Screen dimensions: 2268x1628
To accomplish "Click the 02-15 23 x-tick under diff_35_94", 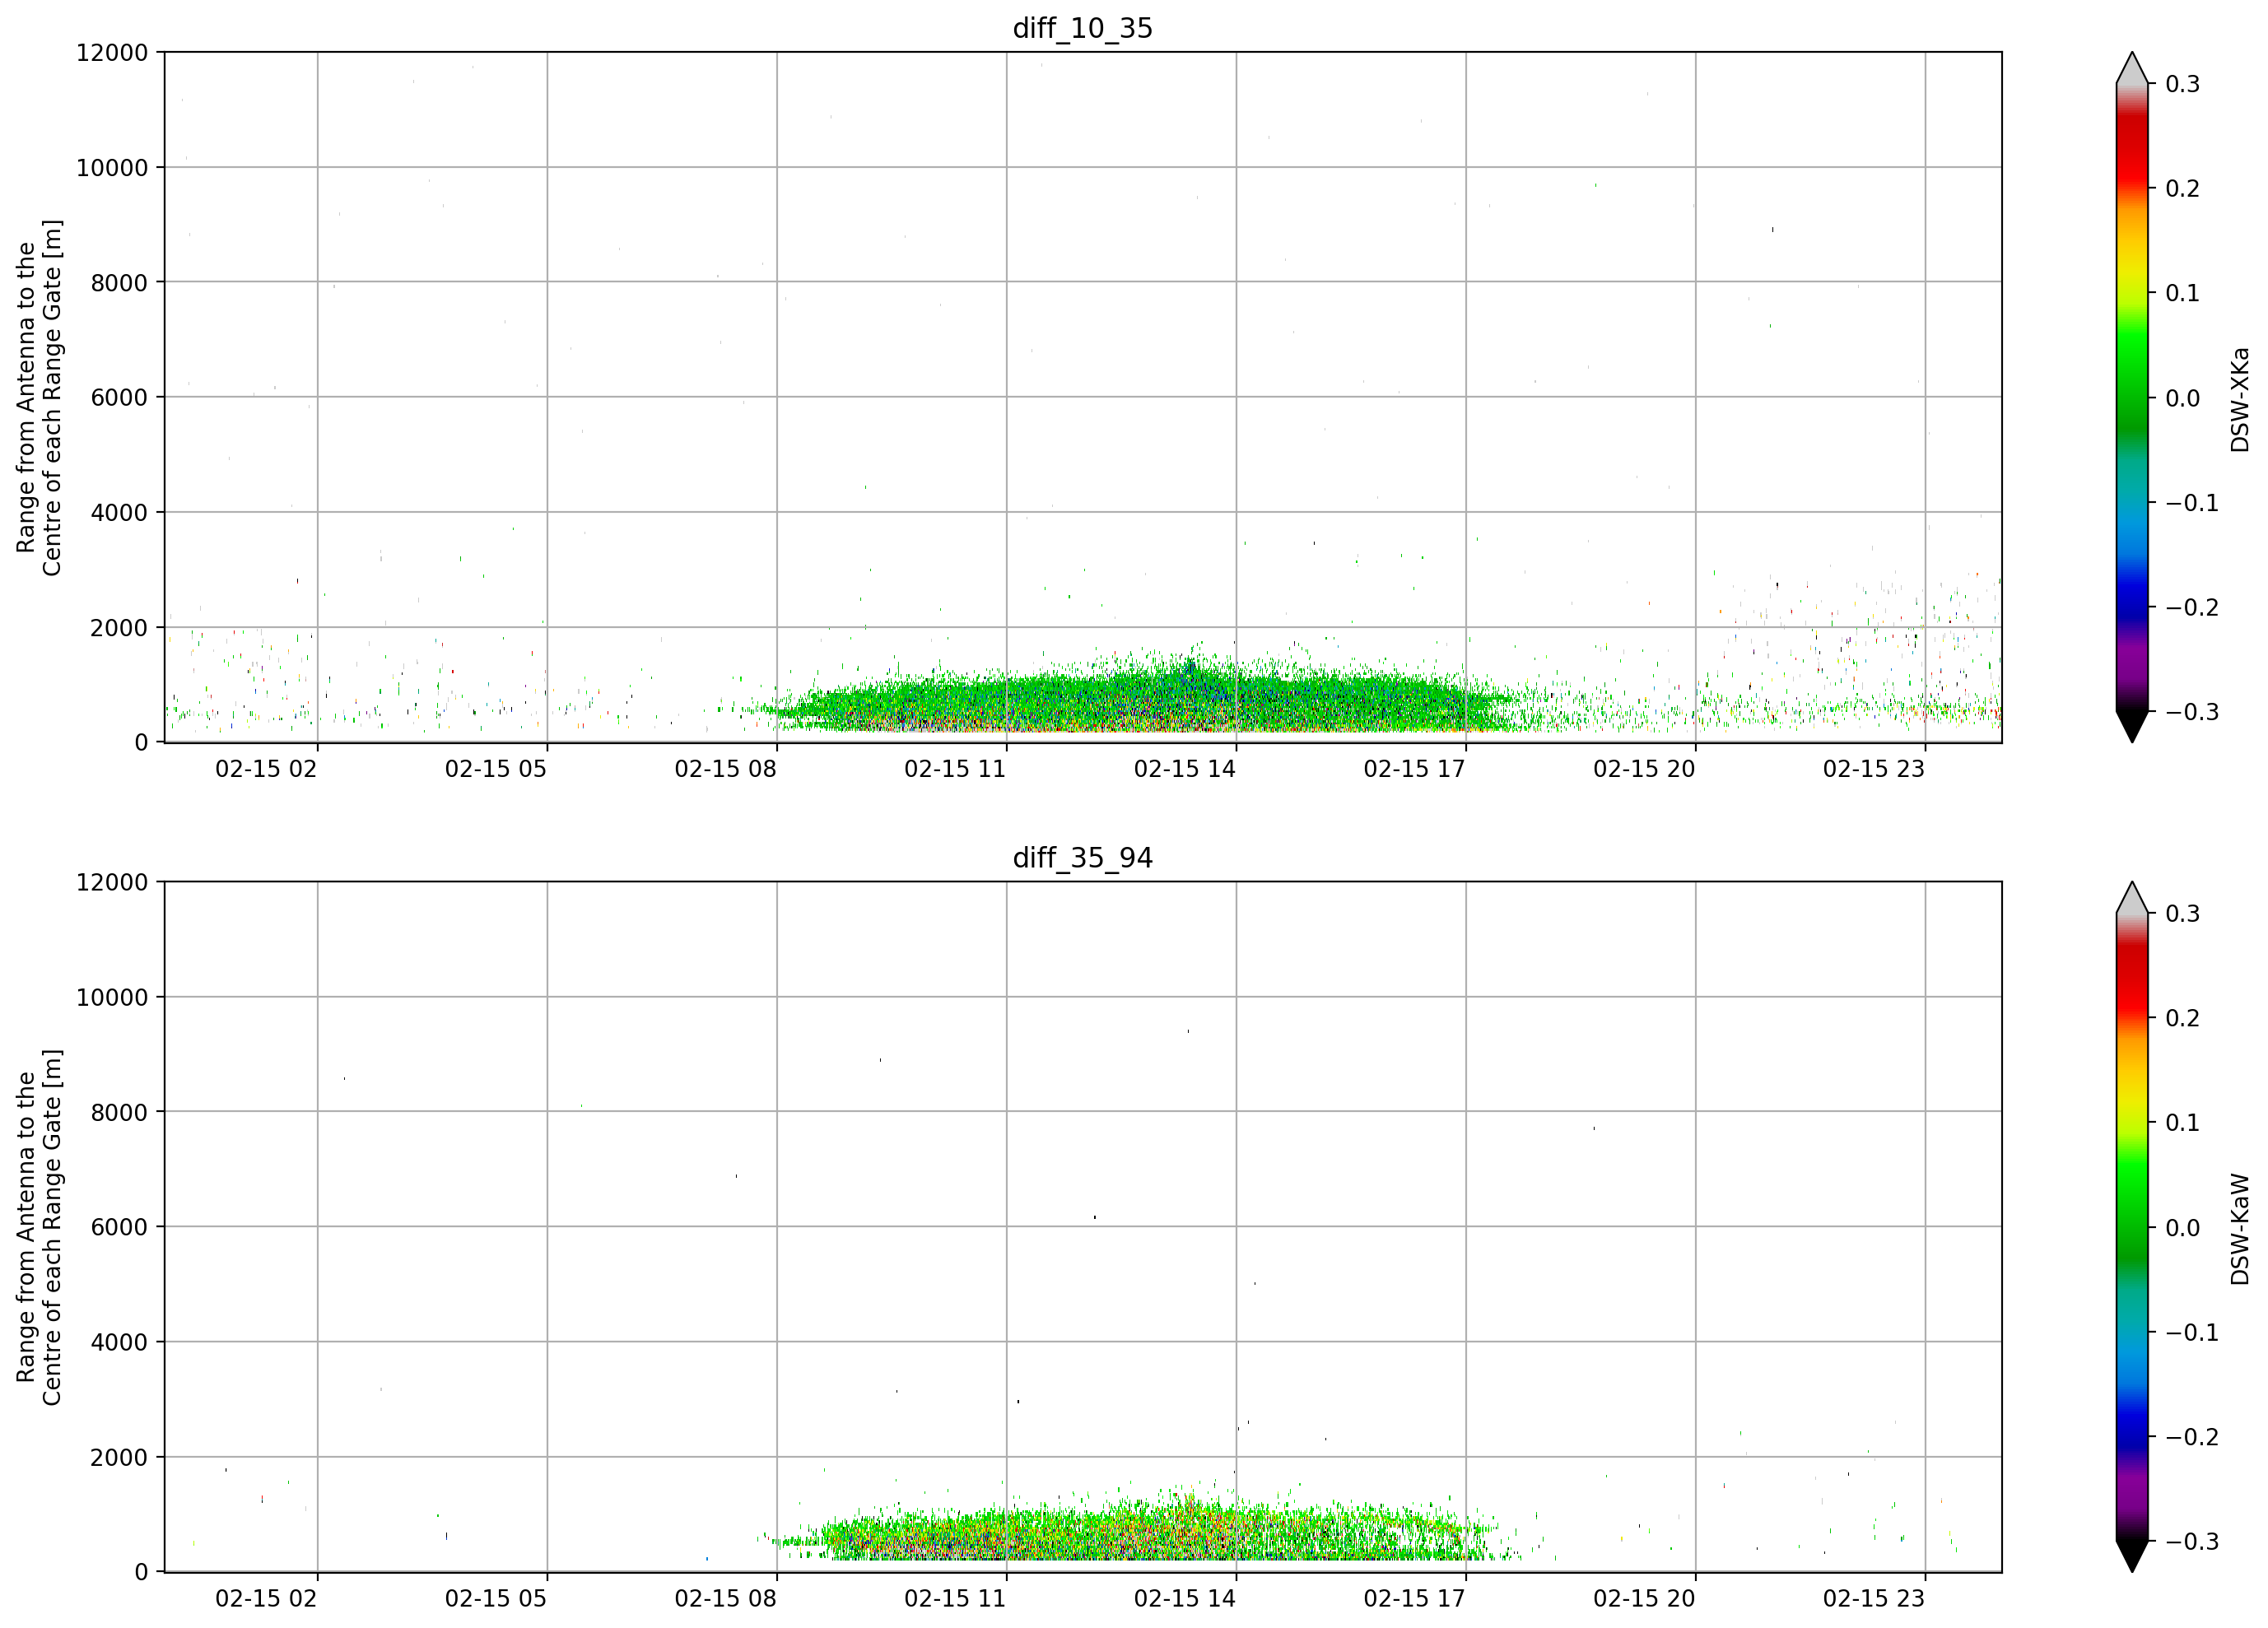I will [1874, 1599].
